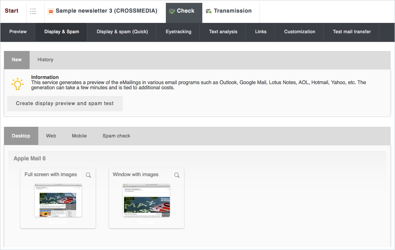Select the Mobile preview tab
This screenshot has width=395, height=250.
click(79, 136)
